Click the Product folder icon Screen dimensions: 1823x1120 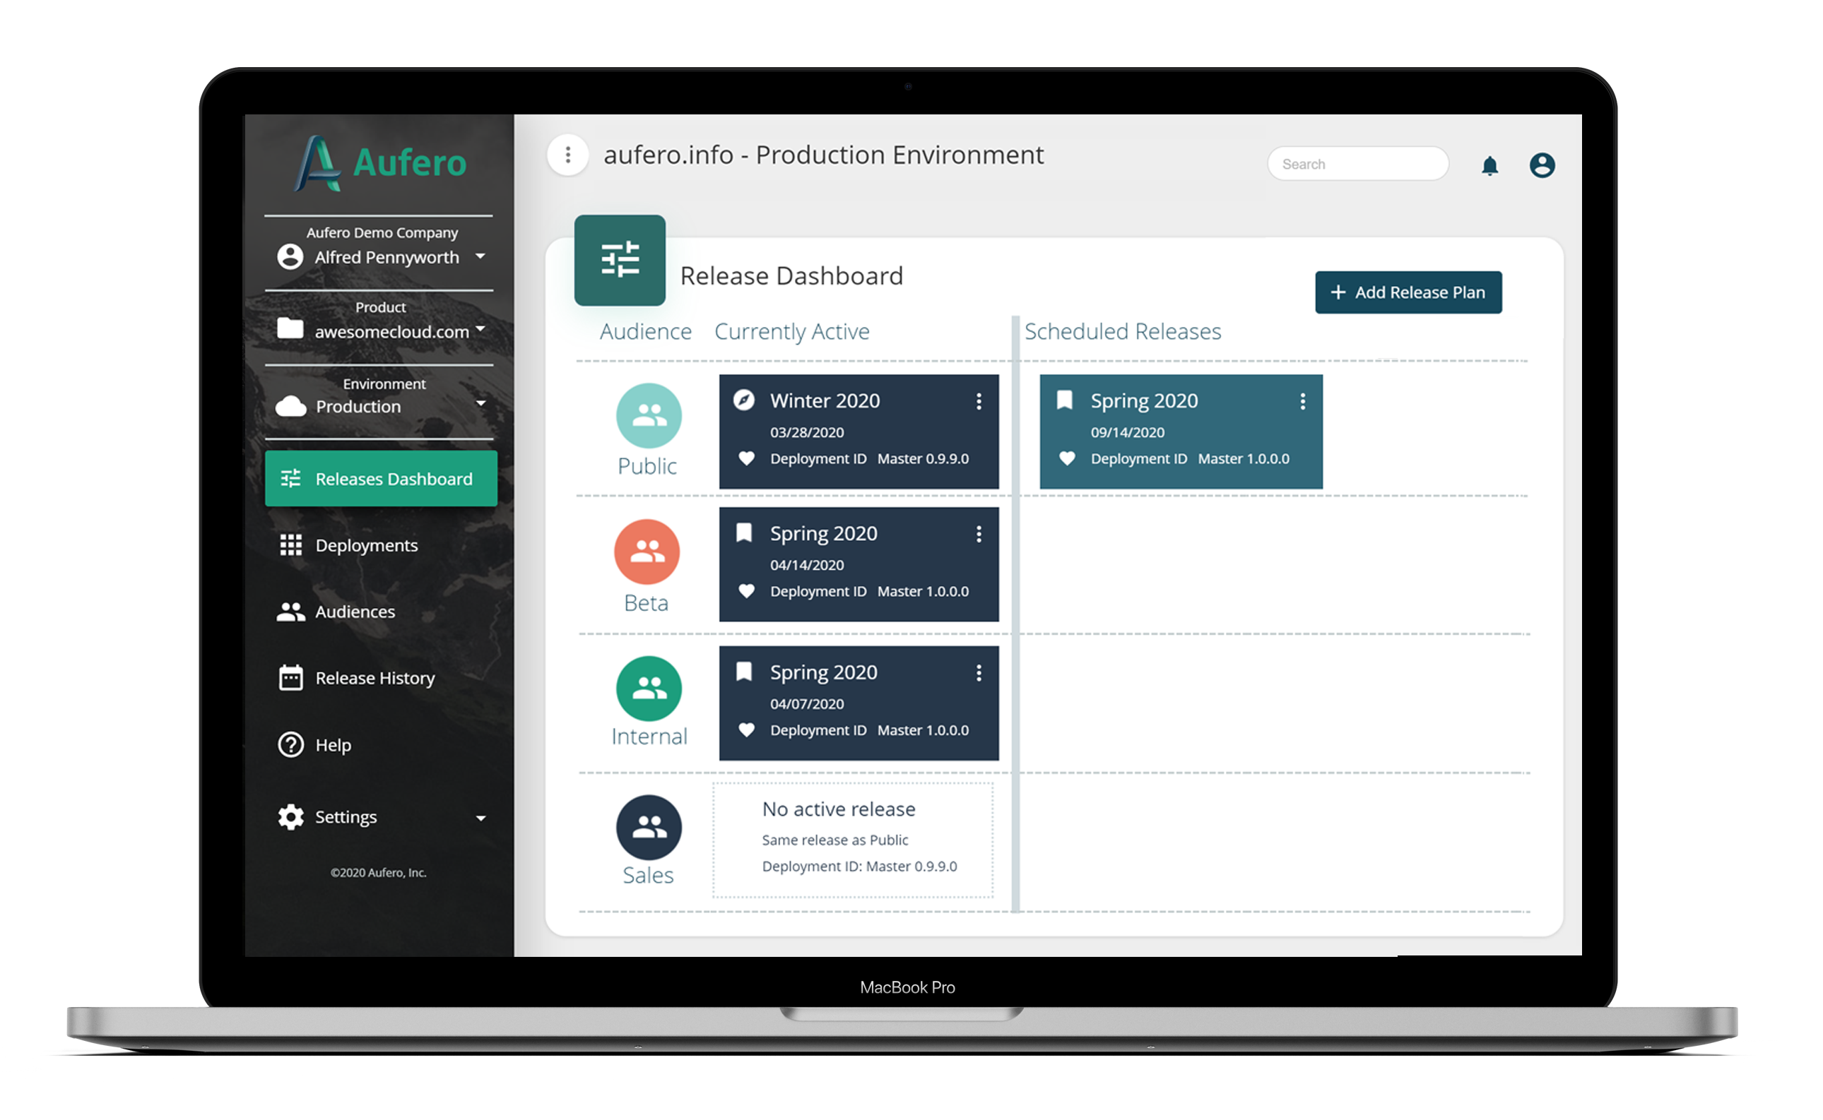click(290, 328)
